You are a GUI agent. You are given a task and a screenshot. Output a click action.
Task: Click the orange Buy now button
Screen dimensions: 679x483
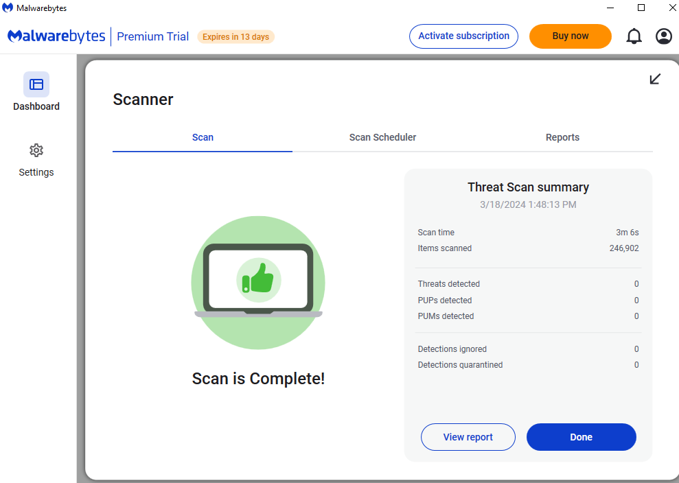(x=571, y=36)
